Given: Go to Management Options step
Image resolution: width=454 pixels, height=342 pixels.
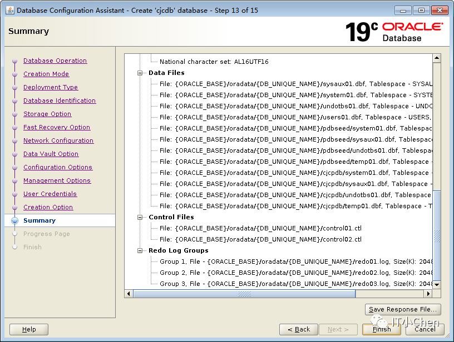Looking at the screenshot, I should (x=57, y=180).
